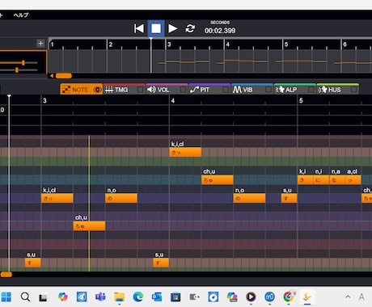This screenshot has height=307, width=372.
Task: Enable the VIB tab checkbox
Action: (268, 90)
